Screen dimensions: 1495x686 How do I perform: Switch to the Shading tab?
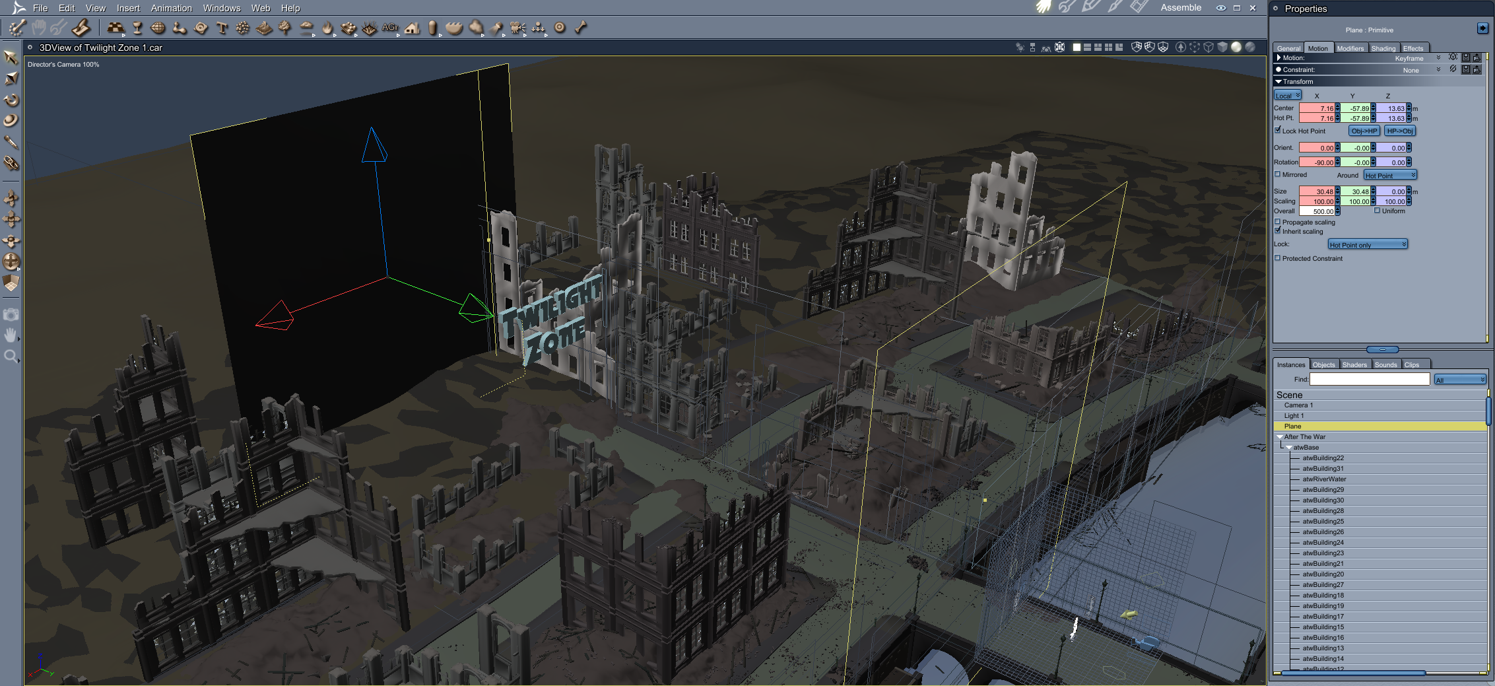coord(1383,48)
